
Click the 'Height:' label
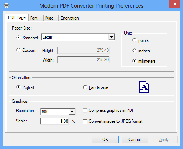pyautogui.click(x=48, y=51)
